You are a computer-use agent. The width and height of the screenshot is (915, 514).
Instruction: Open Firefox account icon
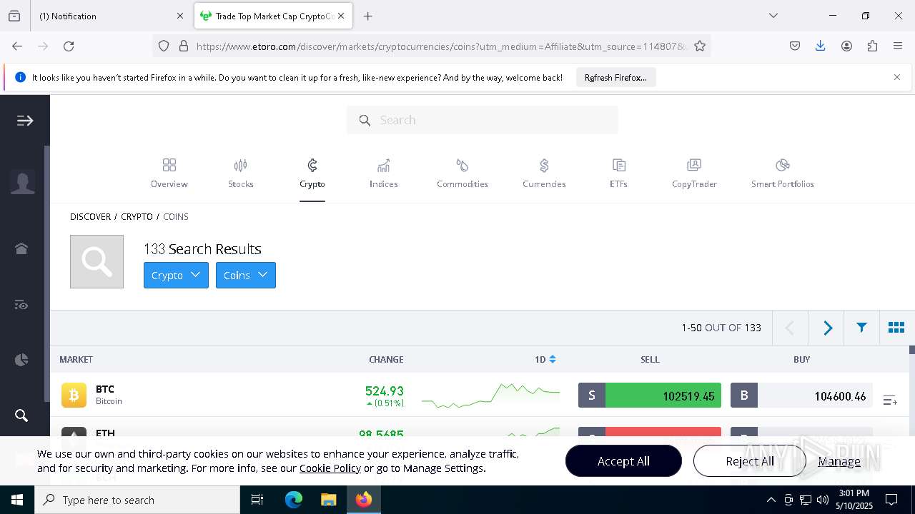pos(846,46)
